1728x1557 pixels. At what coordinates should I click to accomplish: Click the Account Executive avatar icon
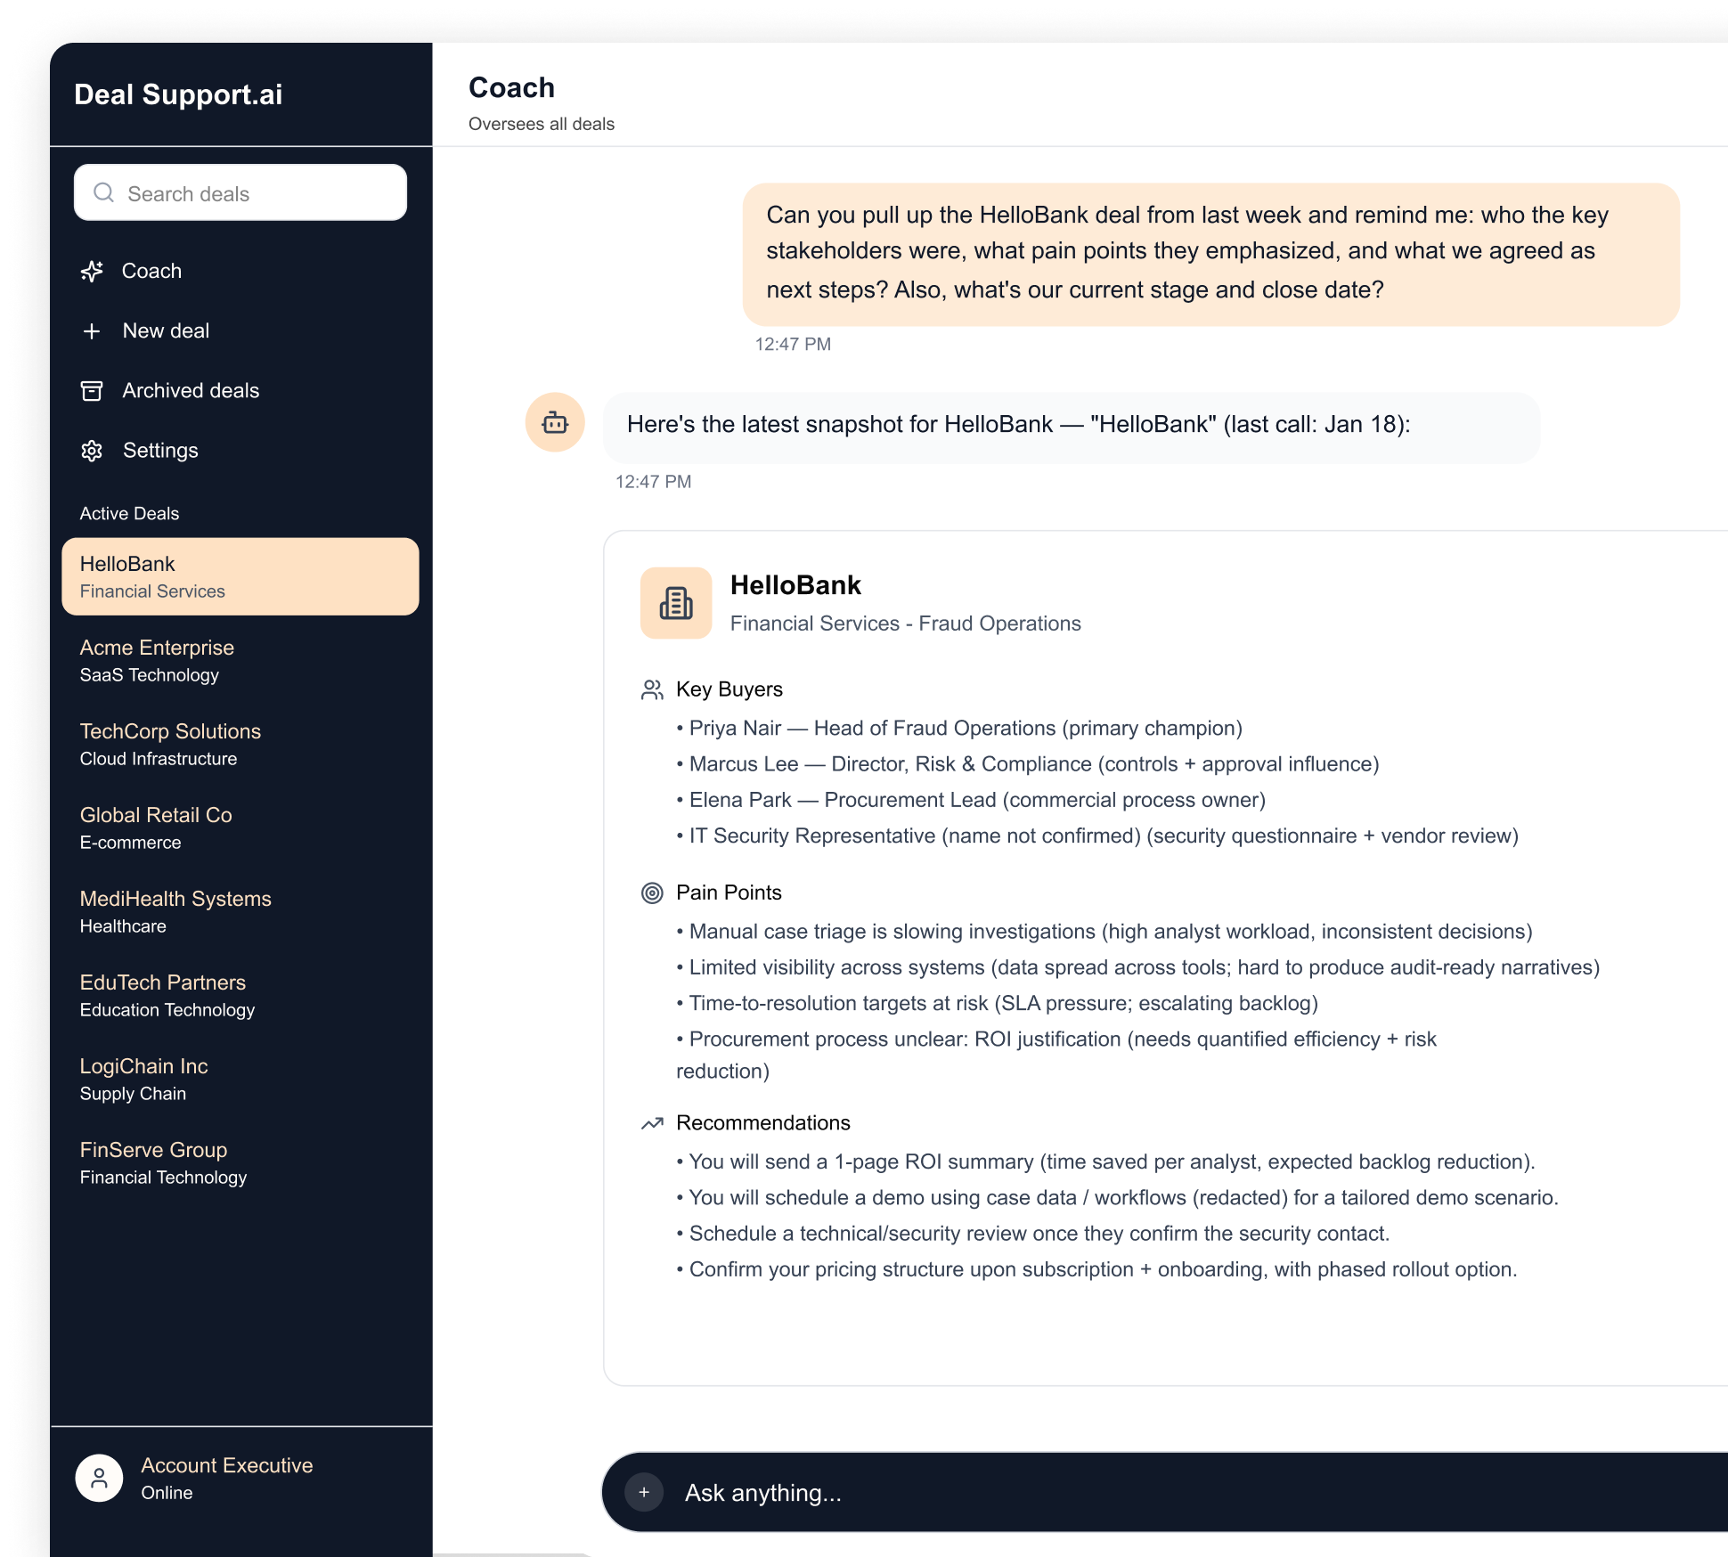pyautogui.click(x=100, y=1479)
